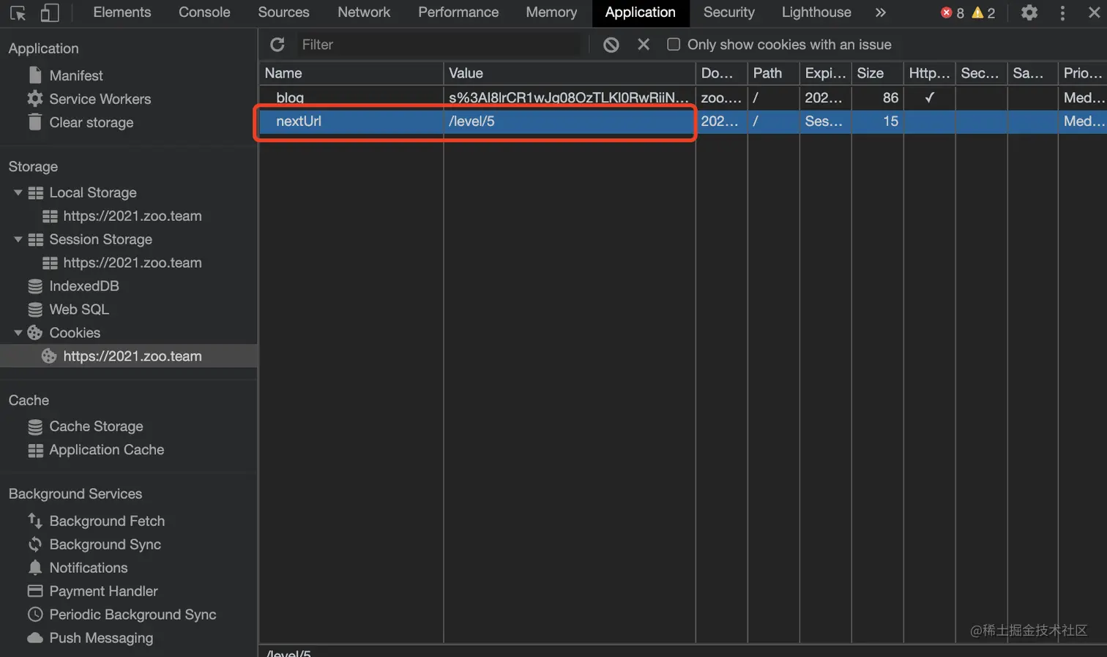Screen dimensions: 1107x657
Task: Click the /level/5 cookie value cell
Action: pos(570,121)
